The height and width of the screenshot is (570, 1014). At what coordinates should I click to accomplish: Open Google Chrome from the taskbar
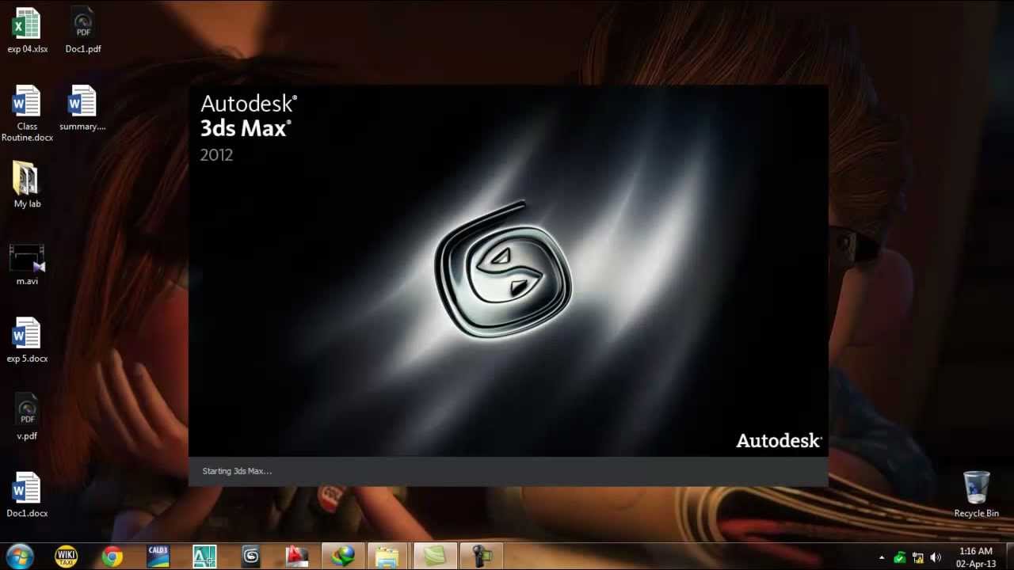[x=112, y=557]
